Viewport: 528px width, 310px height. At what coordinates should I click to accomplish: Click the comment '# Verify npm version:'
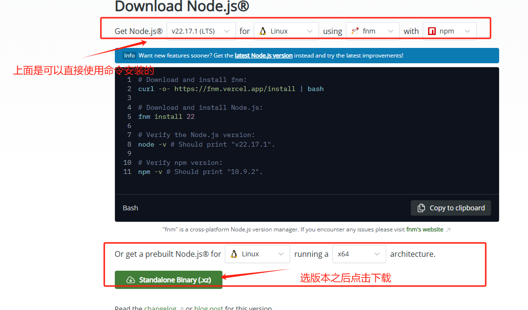tap(180, 162)
